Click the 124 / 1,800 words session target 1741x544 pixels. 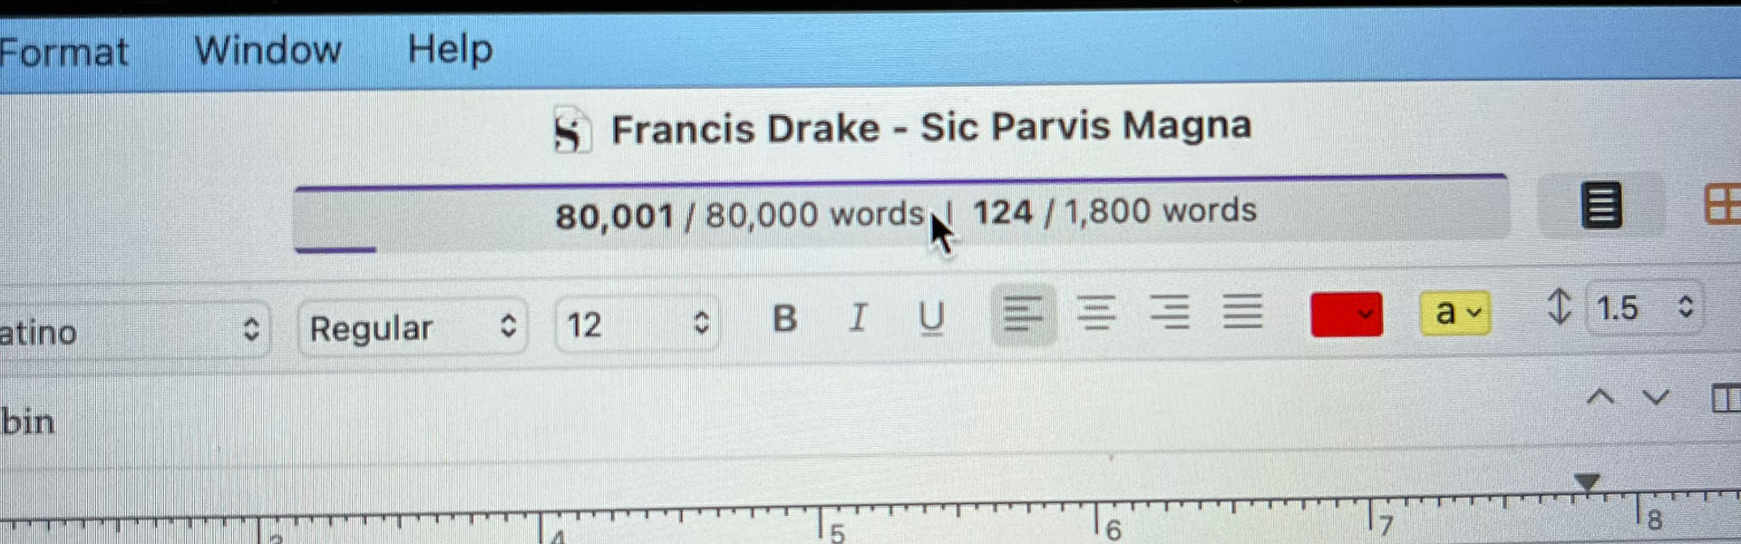(1114, 211)
